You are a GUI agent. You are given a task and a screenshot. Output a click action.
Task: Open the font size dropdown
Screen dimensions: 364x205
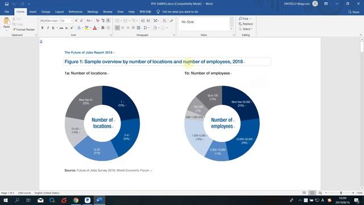[72, 21]
